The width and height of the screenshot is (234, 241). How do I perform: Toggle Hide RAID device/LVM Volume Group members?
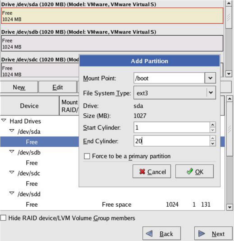tap(3, 218)
